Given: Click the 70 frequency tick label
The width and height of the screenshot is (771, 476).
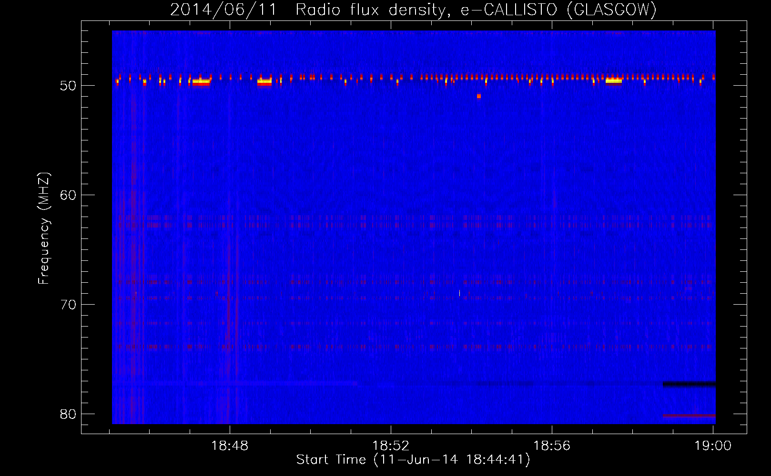Looking at the screenshot, I should (x=68, y=305).
